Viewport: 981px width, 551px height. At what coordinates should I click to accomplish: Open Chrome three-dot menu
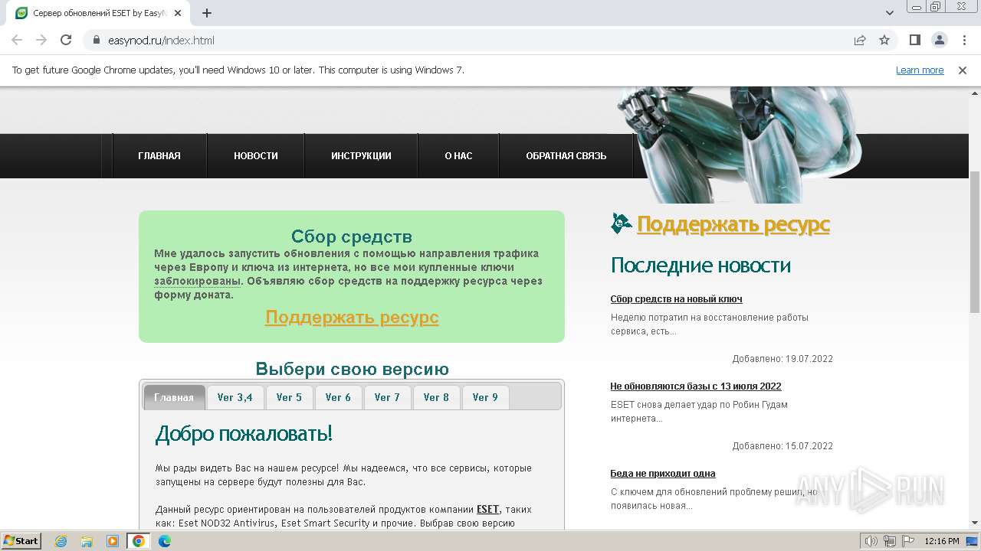point(963,40)
